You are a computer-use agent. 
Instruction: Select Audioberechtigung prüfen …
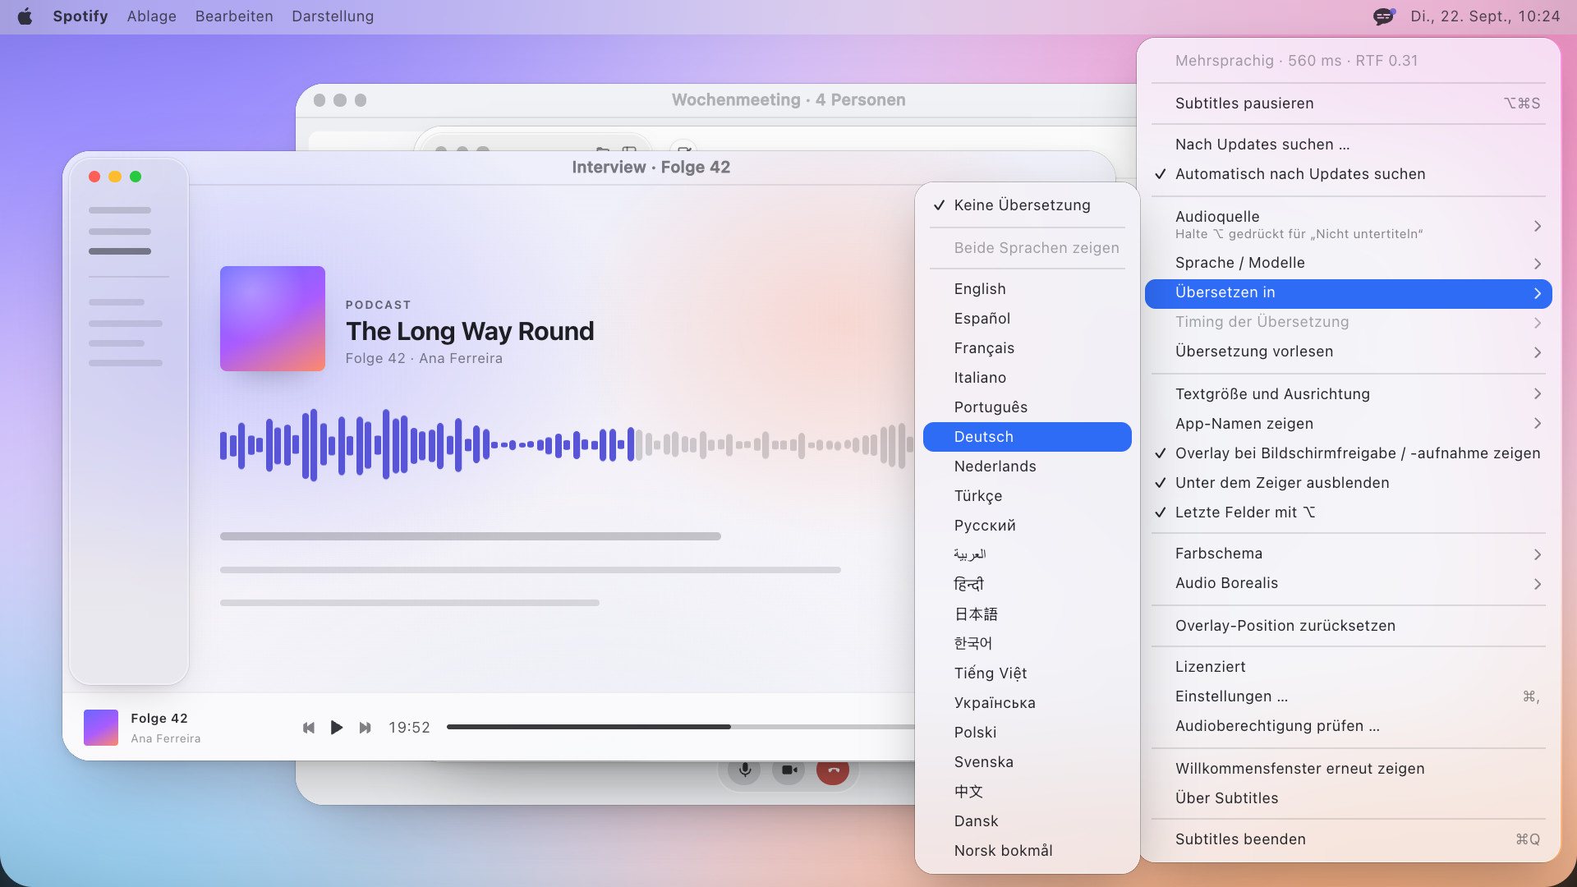pyautogui.click(x=1349, y=726)
